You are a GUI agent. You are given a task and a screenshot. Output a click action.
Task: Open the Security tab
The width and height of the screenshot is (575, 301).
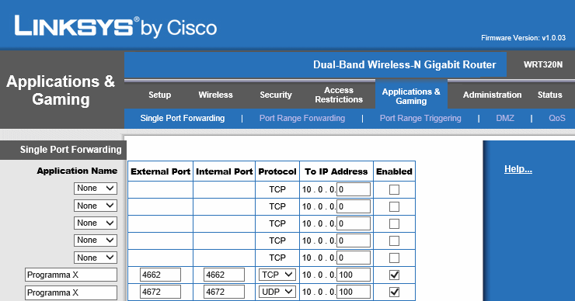[276, 95]
